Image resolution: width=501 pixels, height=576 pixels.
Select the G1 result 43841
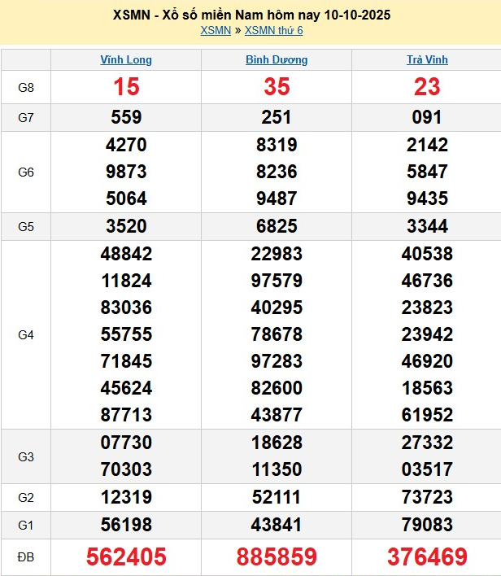(277, 526)
